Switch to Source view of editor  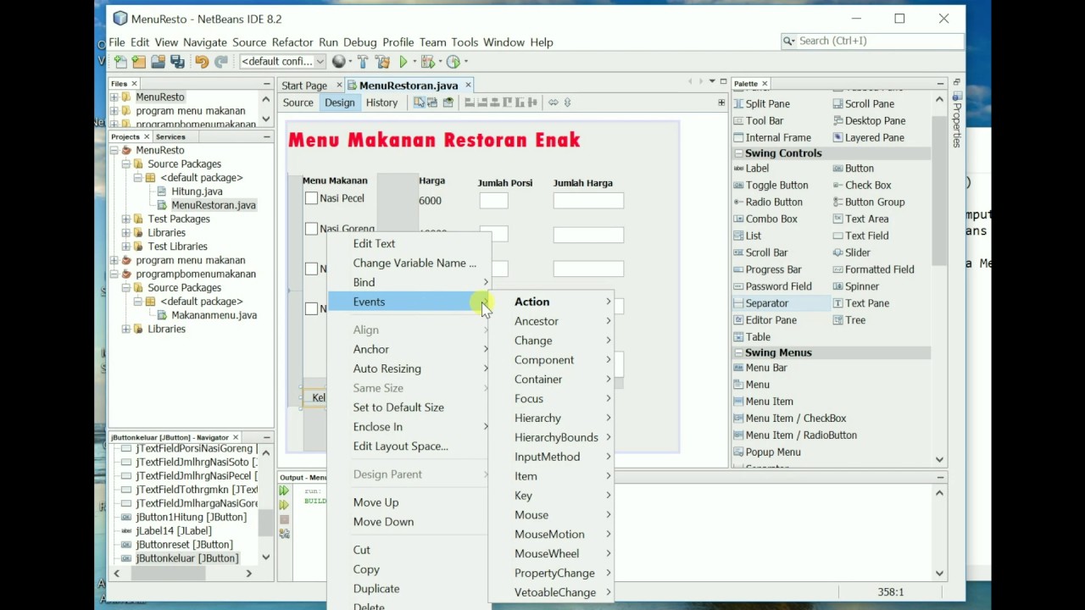point(298,103)
